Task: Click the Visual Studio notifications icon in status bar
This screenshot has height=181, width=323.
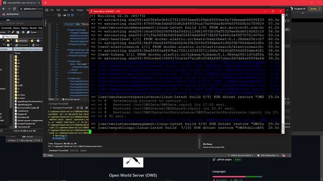Action: [x=284, y=155]
